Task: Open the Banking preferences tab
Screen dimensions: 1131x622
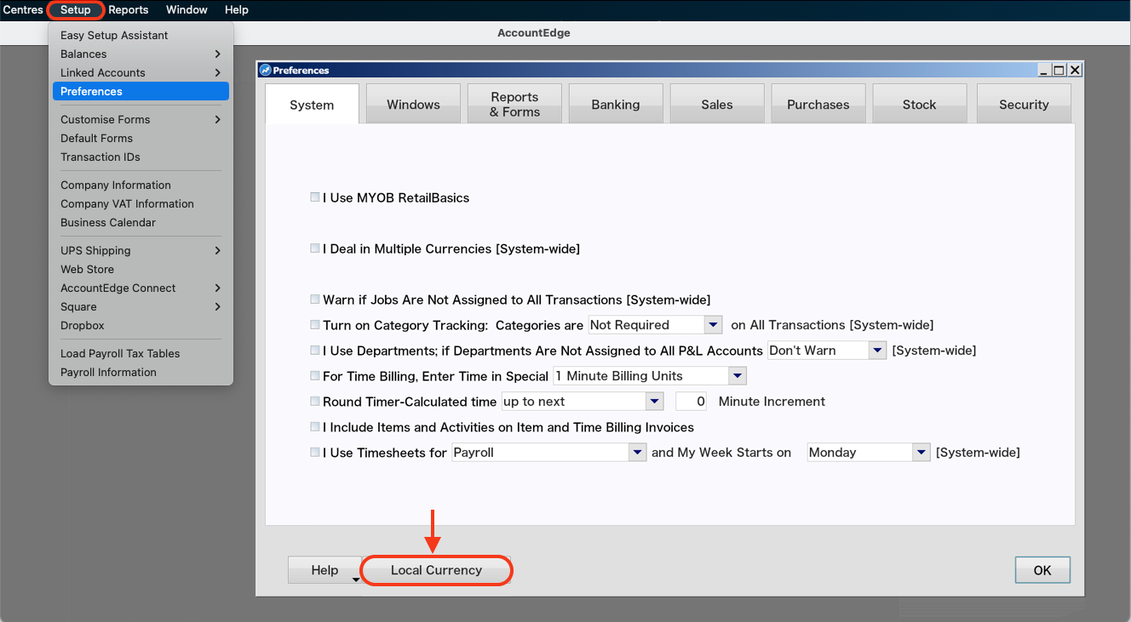Action: pyautogui.click(x=616, y=104)
